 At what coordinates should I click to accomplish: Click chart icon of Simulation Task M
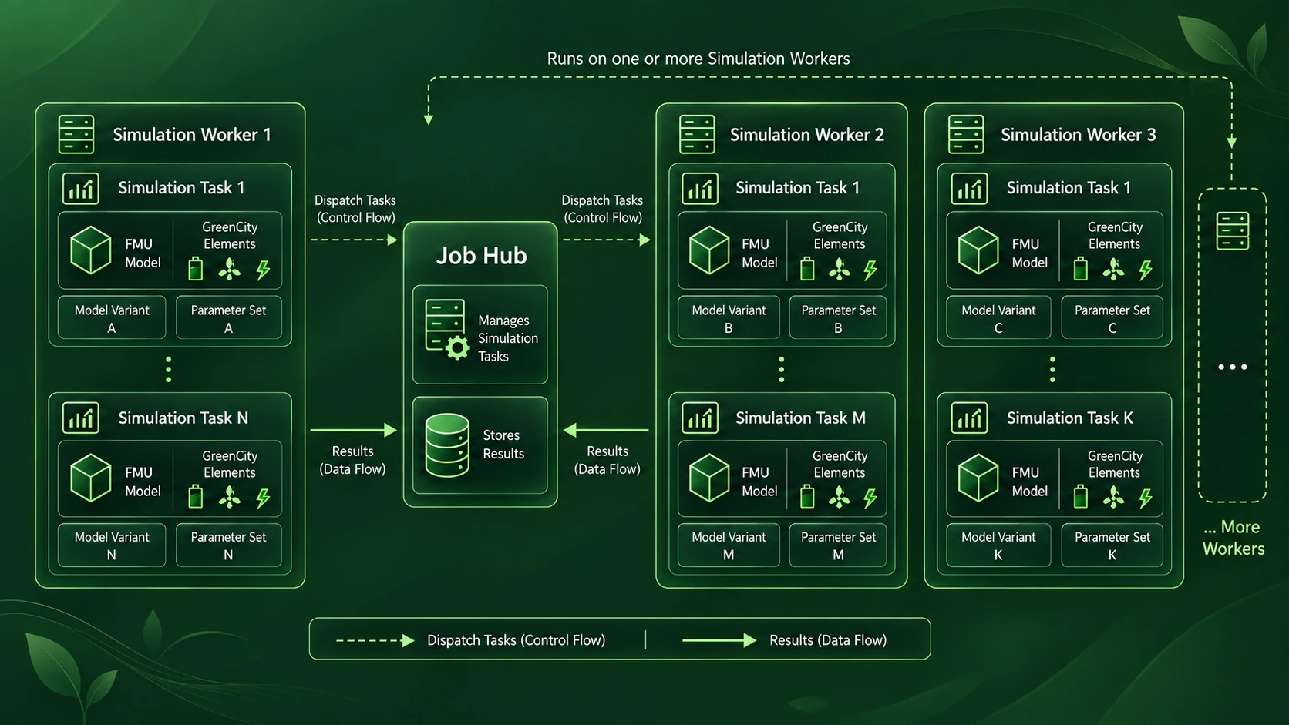pos(700,418)
